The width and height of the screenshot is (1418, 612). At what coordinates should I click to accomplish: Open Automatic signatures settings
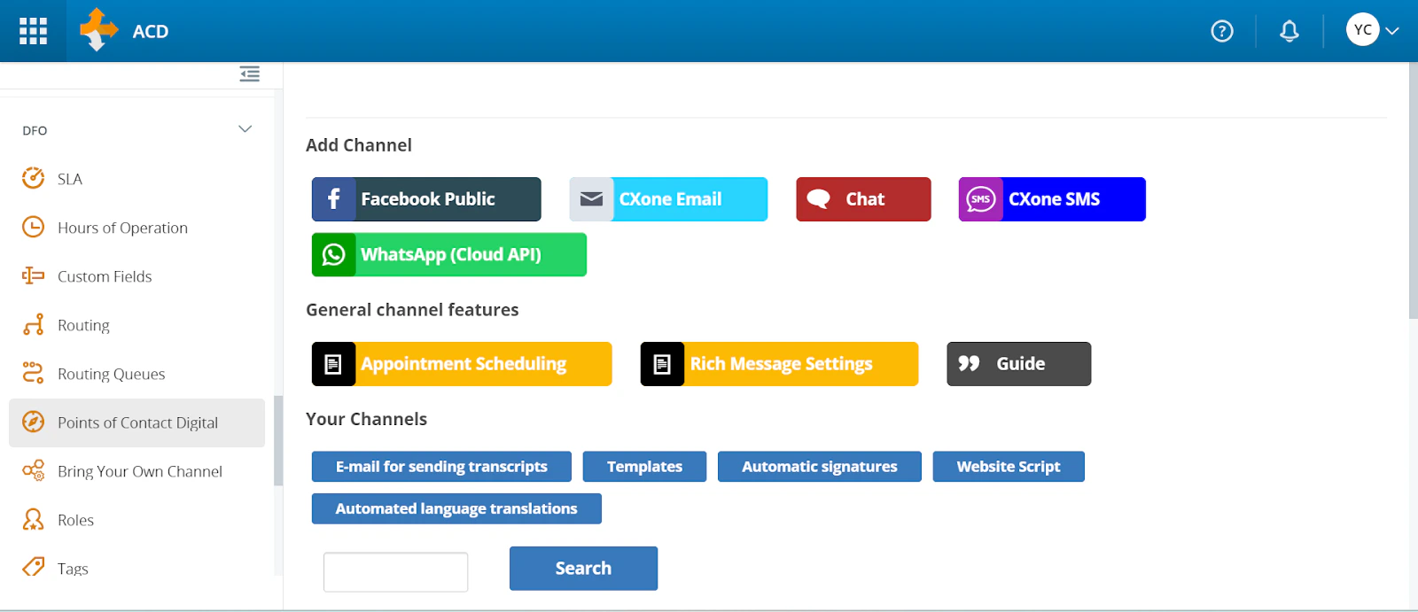(820, 467)
